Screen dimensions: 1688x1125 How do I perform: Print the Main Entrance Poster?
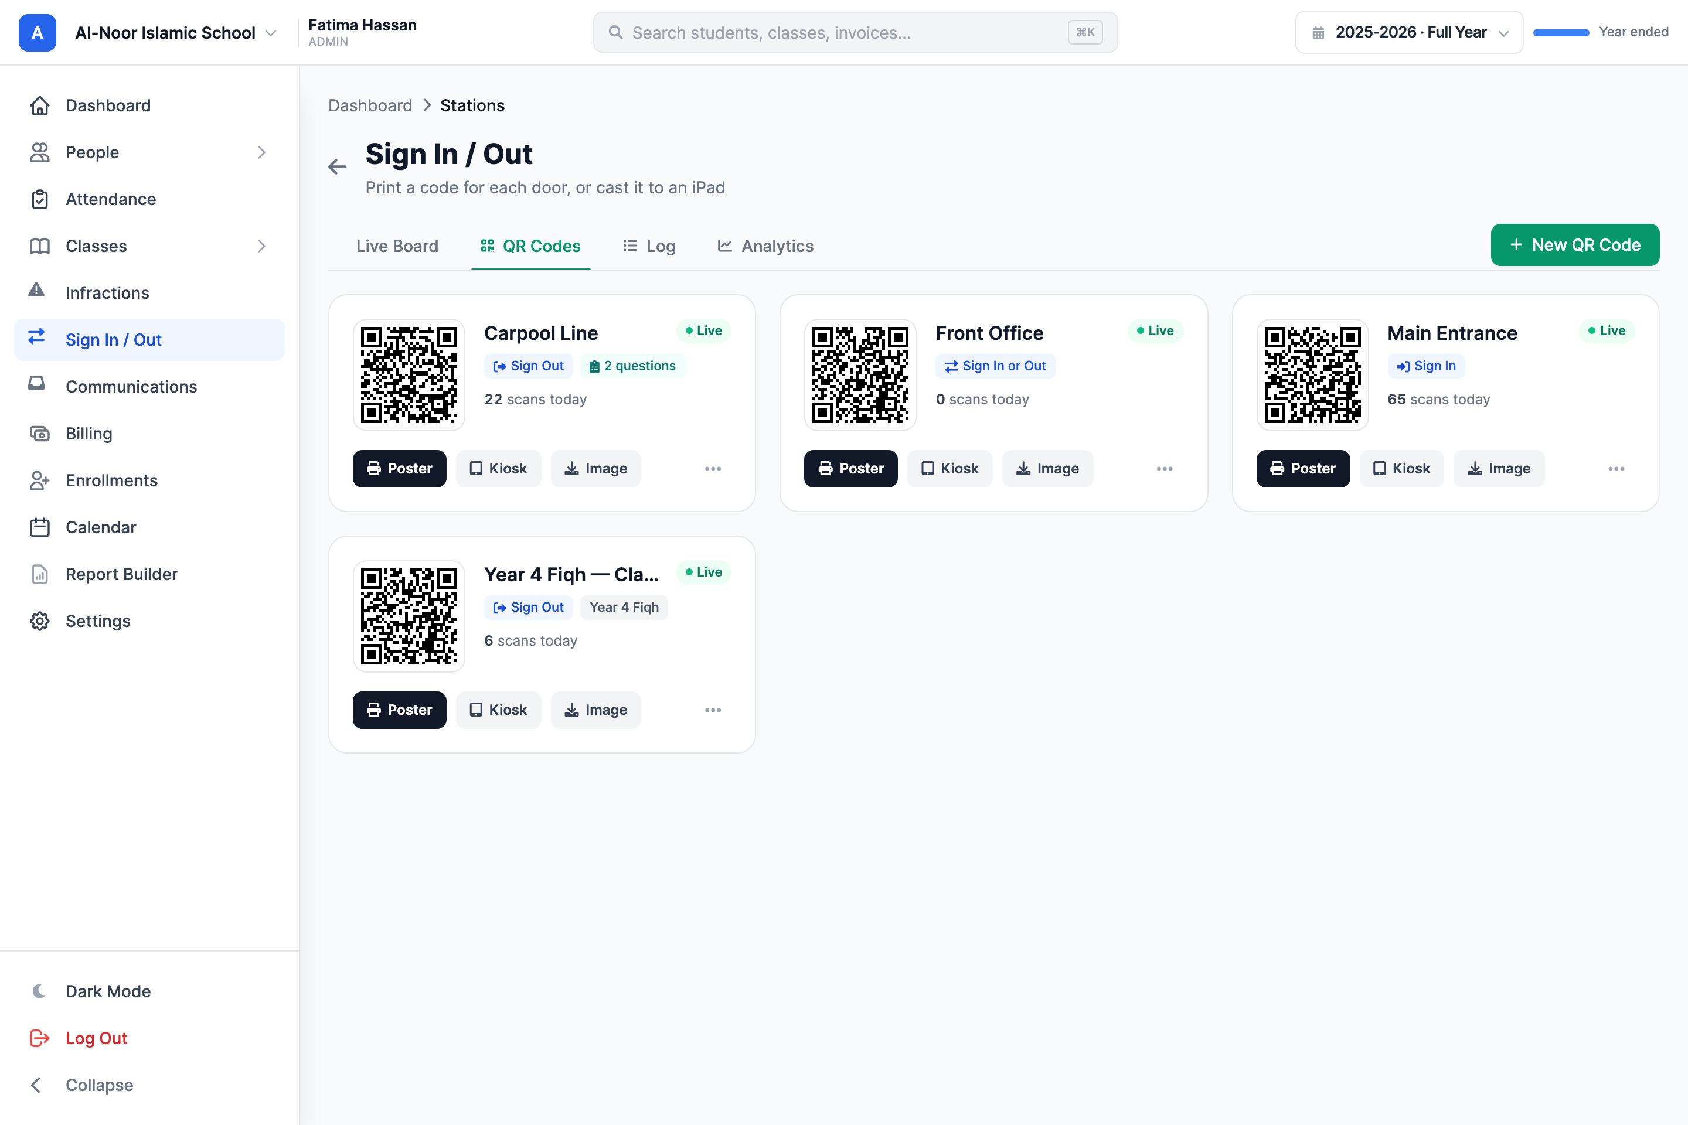[x=1302, y=469]
